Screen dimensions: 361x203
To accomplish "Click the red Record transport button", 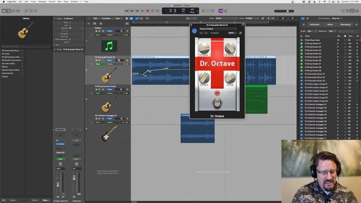I will 148,11.
